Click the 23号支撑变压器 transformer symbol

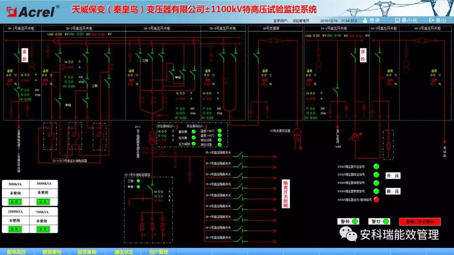(x=297, y=136)
